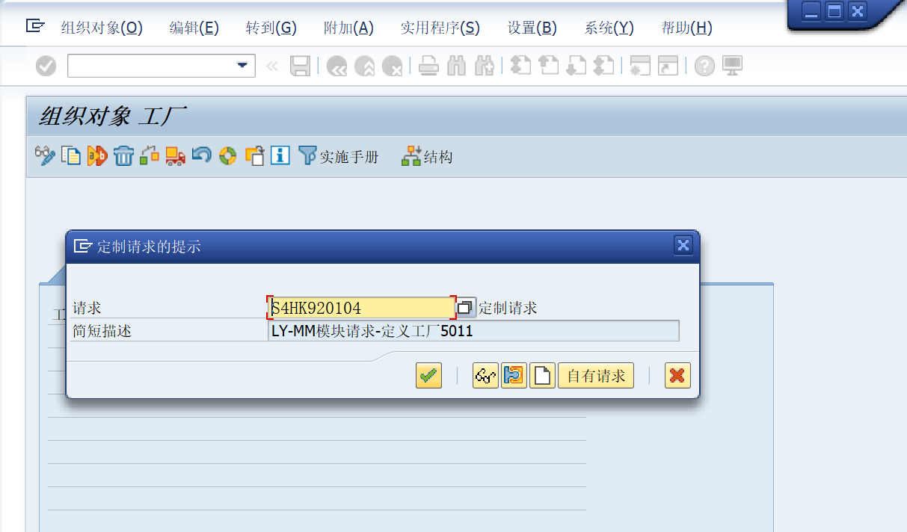Click the clipboard icon before info icon
Viewport: 907px width, 532px height.
tap(254, 156)
